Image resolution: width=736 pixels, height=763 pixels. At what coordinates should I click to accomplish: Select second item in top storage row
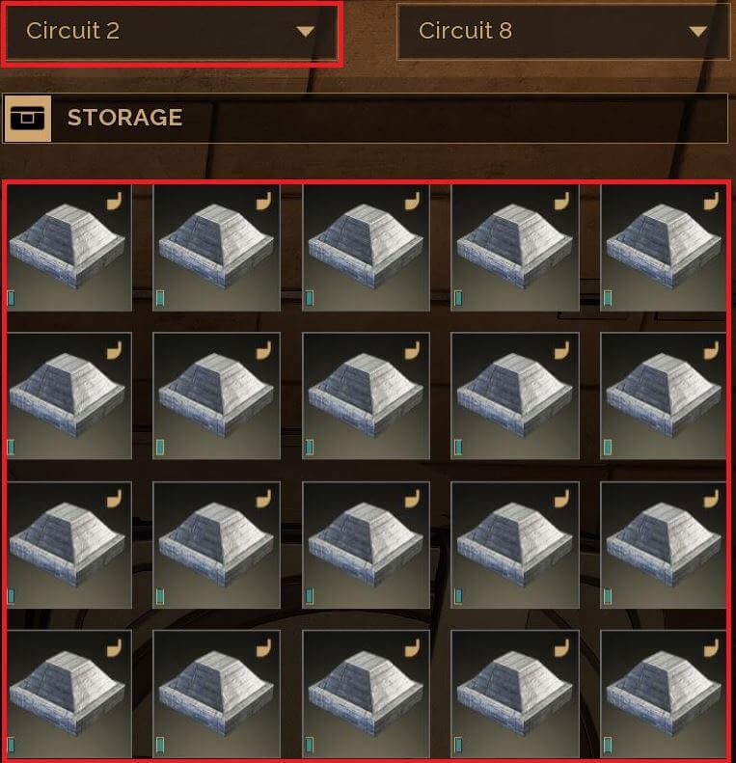click(x=217, y=248)
